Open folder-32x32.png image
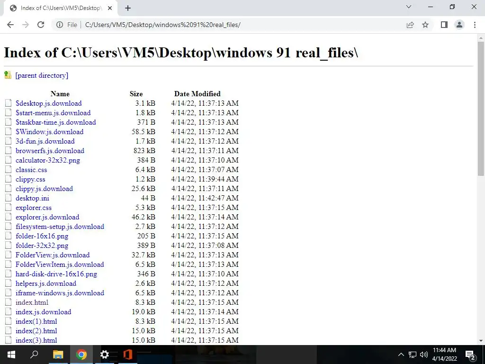The image size is (485, 364). 42,246
